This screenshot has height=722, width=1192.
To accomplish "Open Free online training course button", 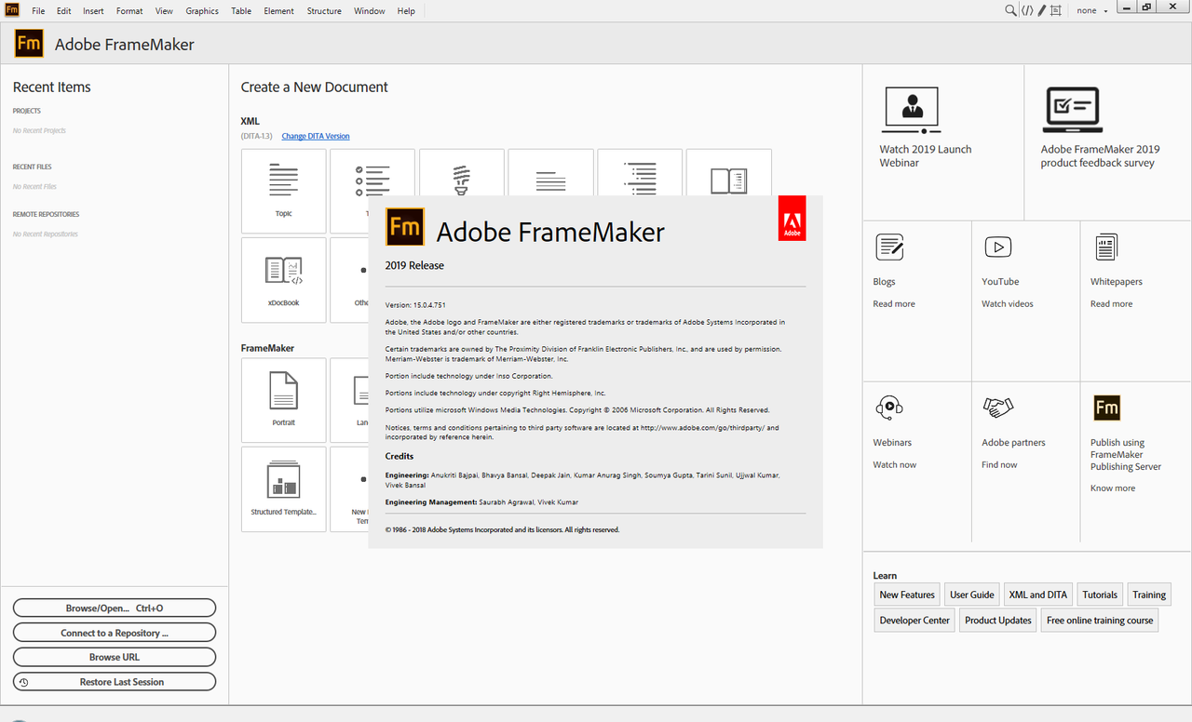I will 1100,621.
